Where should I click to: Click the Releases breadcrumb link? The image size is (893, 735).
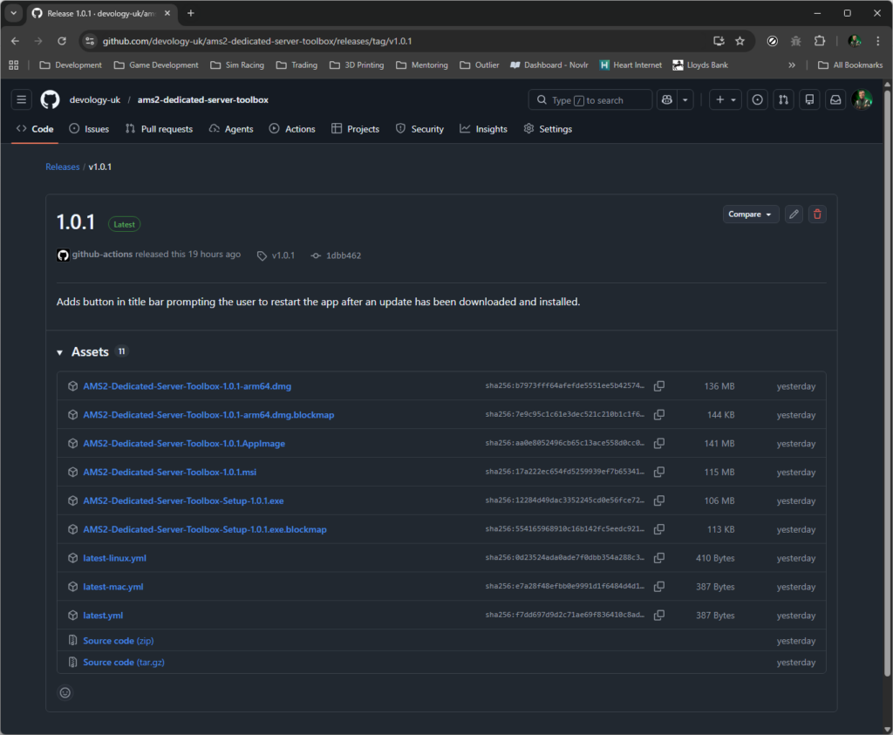coord(62,167)
